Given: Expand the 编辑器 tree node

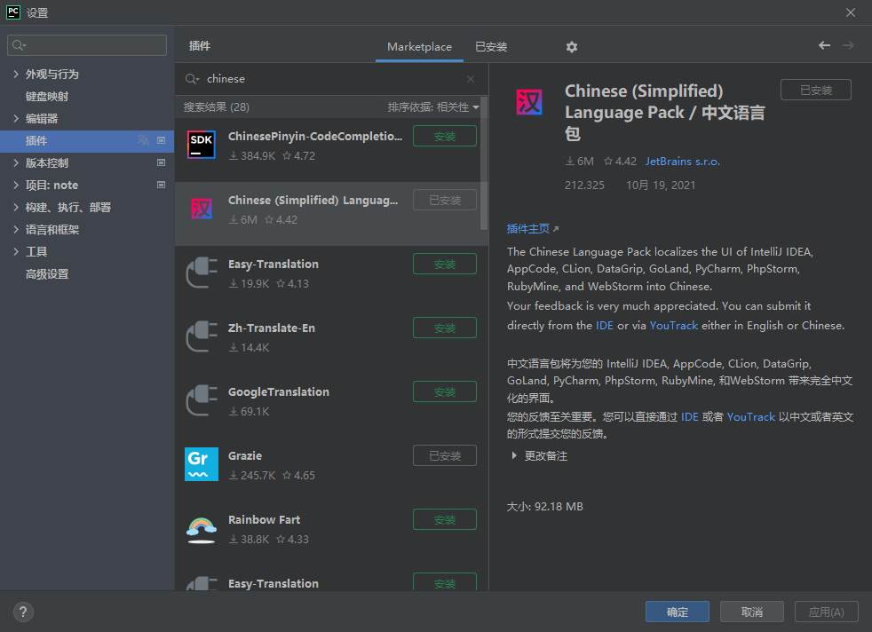Looking at the screenshot, I should 16,118.
